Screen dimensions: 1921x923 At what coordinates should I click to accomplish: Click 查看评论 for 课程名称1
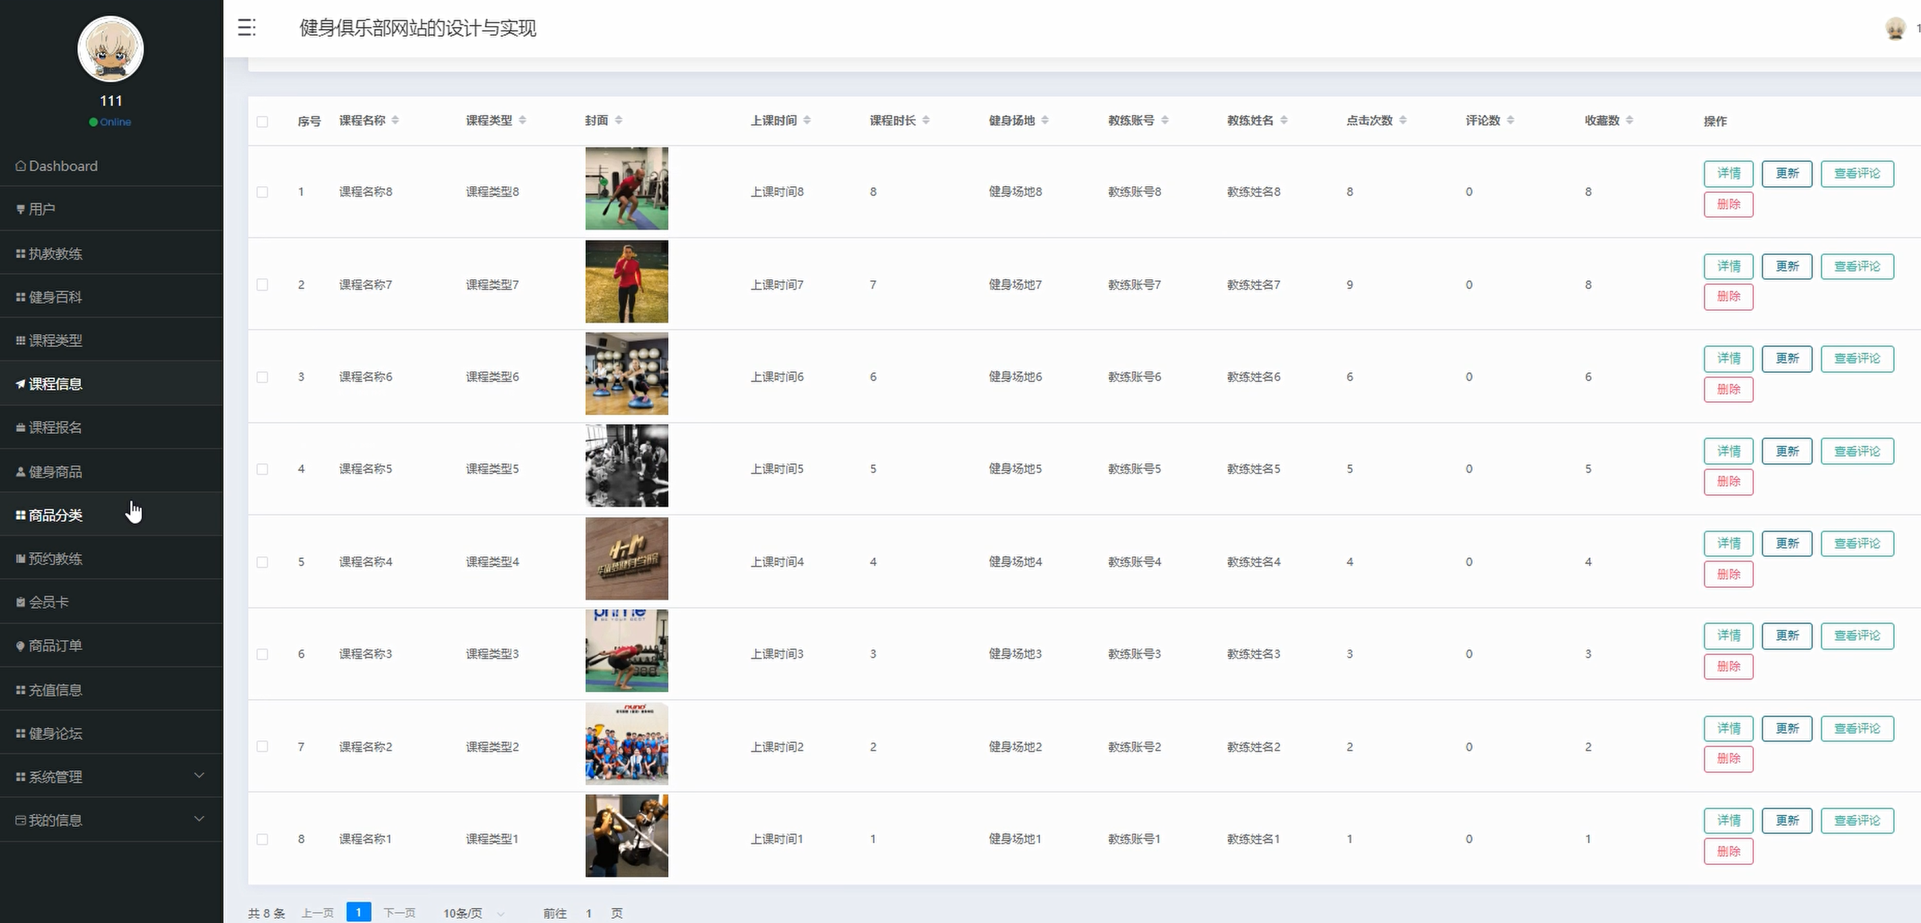pos(1857,820)
